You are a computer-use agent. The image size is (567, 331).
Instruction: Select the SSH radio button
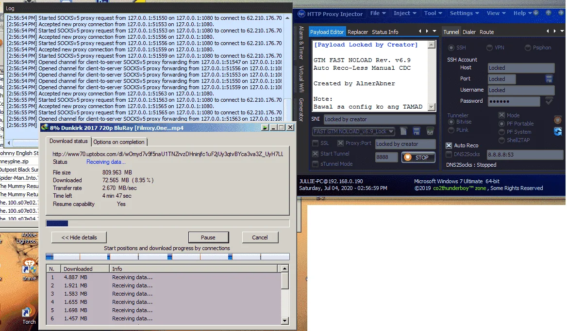point(451,47)
